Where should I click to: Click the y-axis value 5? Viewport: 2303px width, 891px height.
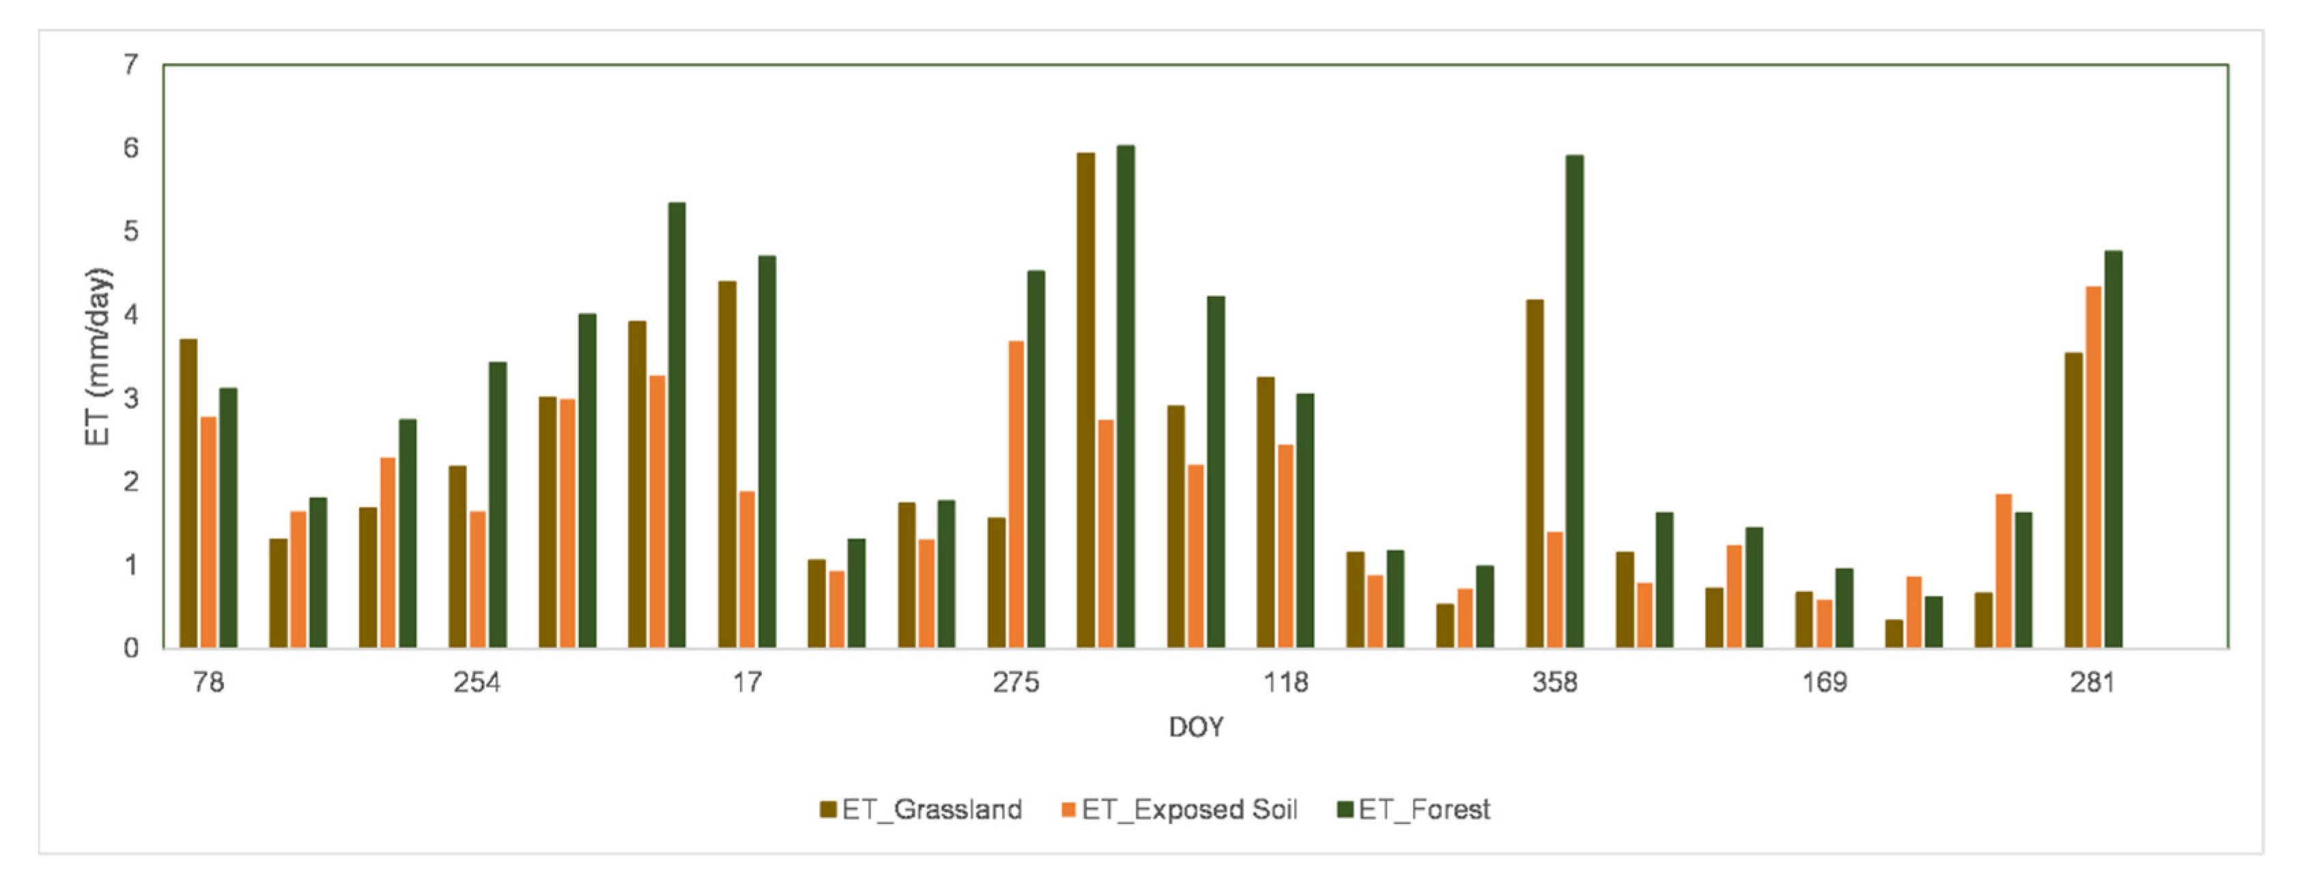[132, 231]
